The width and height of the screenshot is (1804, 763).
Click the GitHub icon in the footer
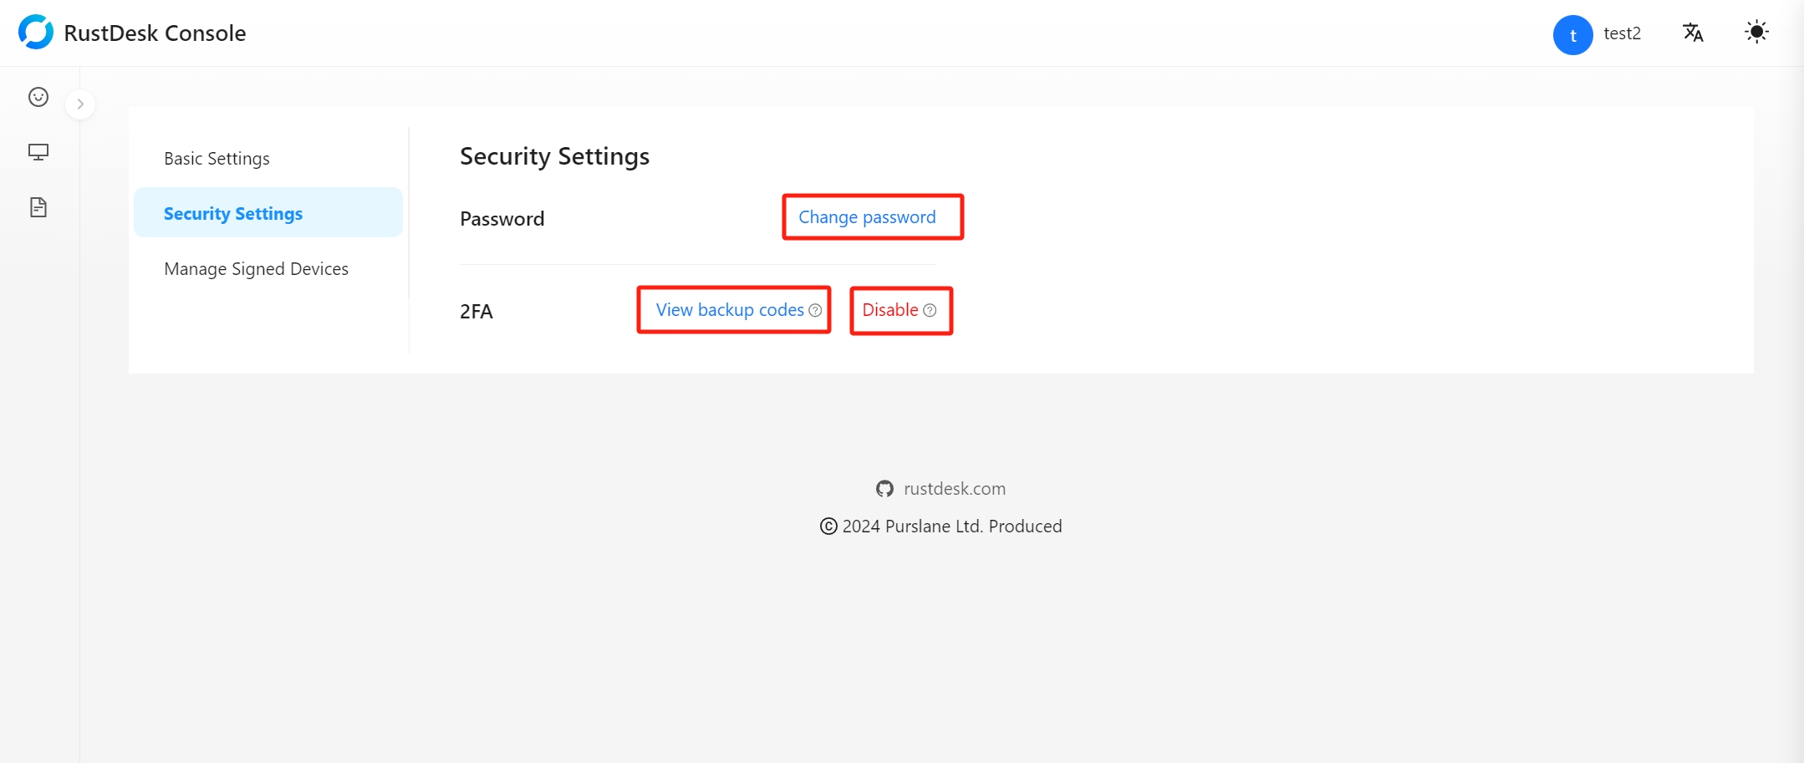pyautogui.click(x=884, y=489)
